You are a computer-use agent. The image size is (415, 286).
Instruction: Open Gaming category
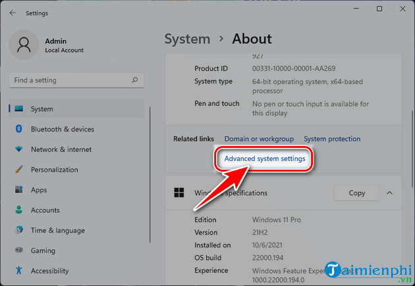(x=76, y=250)
